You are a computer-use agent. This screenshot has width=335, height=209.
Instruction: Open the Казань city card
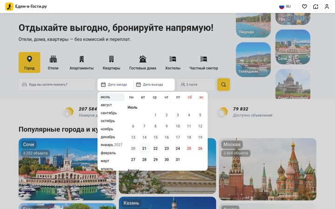(x=167, y=203)
